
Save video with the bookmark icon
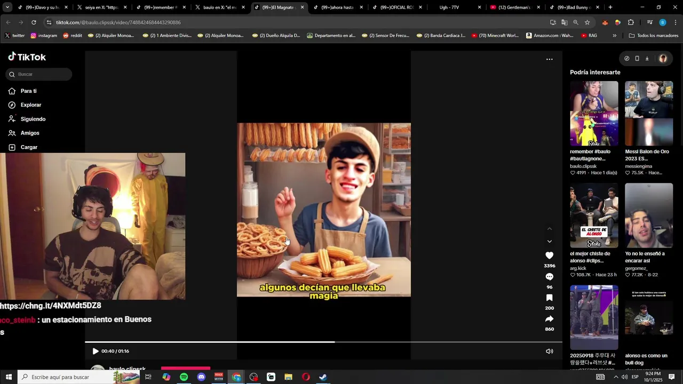549,298
